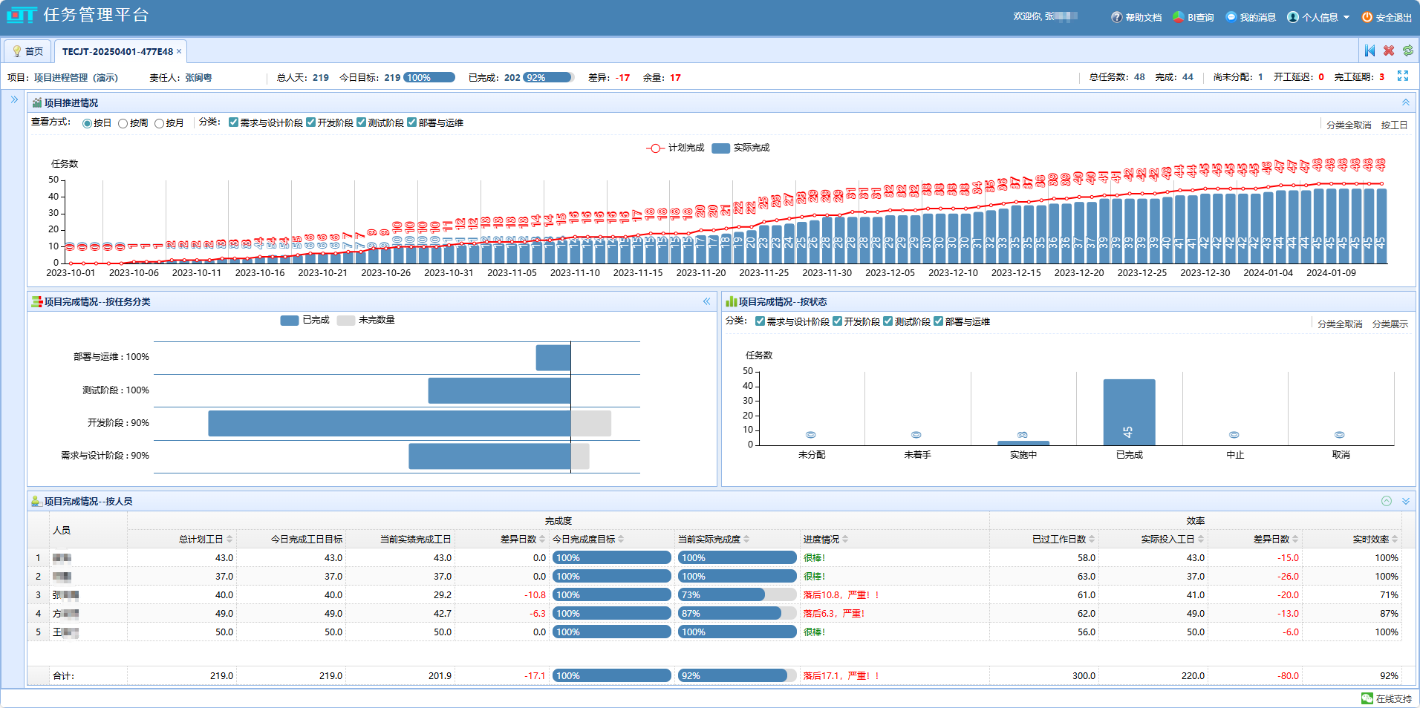Click the fullscreen expand icon
Viewport: 1420px width, 708px height.
click(1402, 76)
